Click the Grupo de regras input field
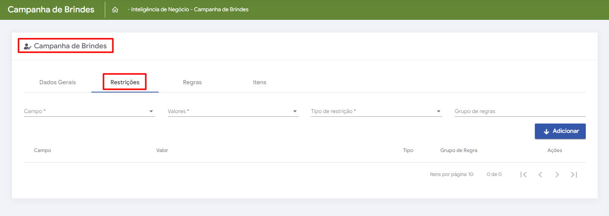This screenshot has width=609, height=216. tap(520, 111)
